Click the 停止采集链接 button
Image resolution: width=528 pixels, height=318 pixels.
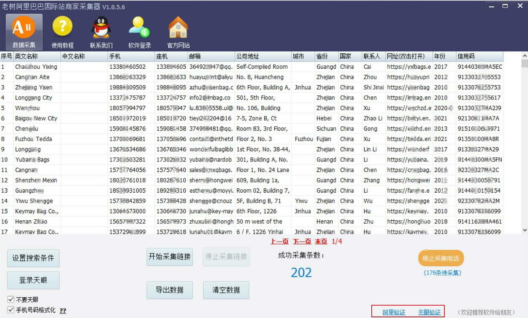226,257
